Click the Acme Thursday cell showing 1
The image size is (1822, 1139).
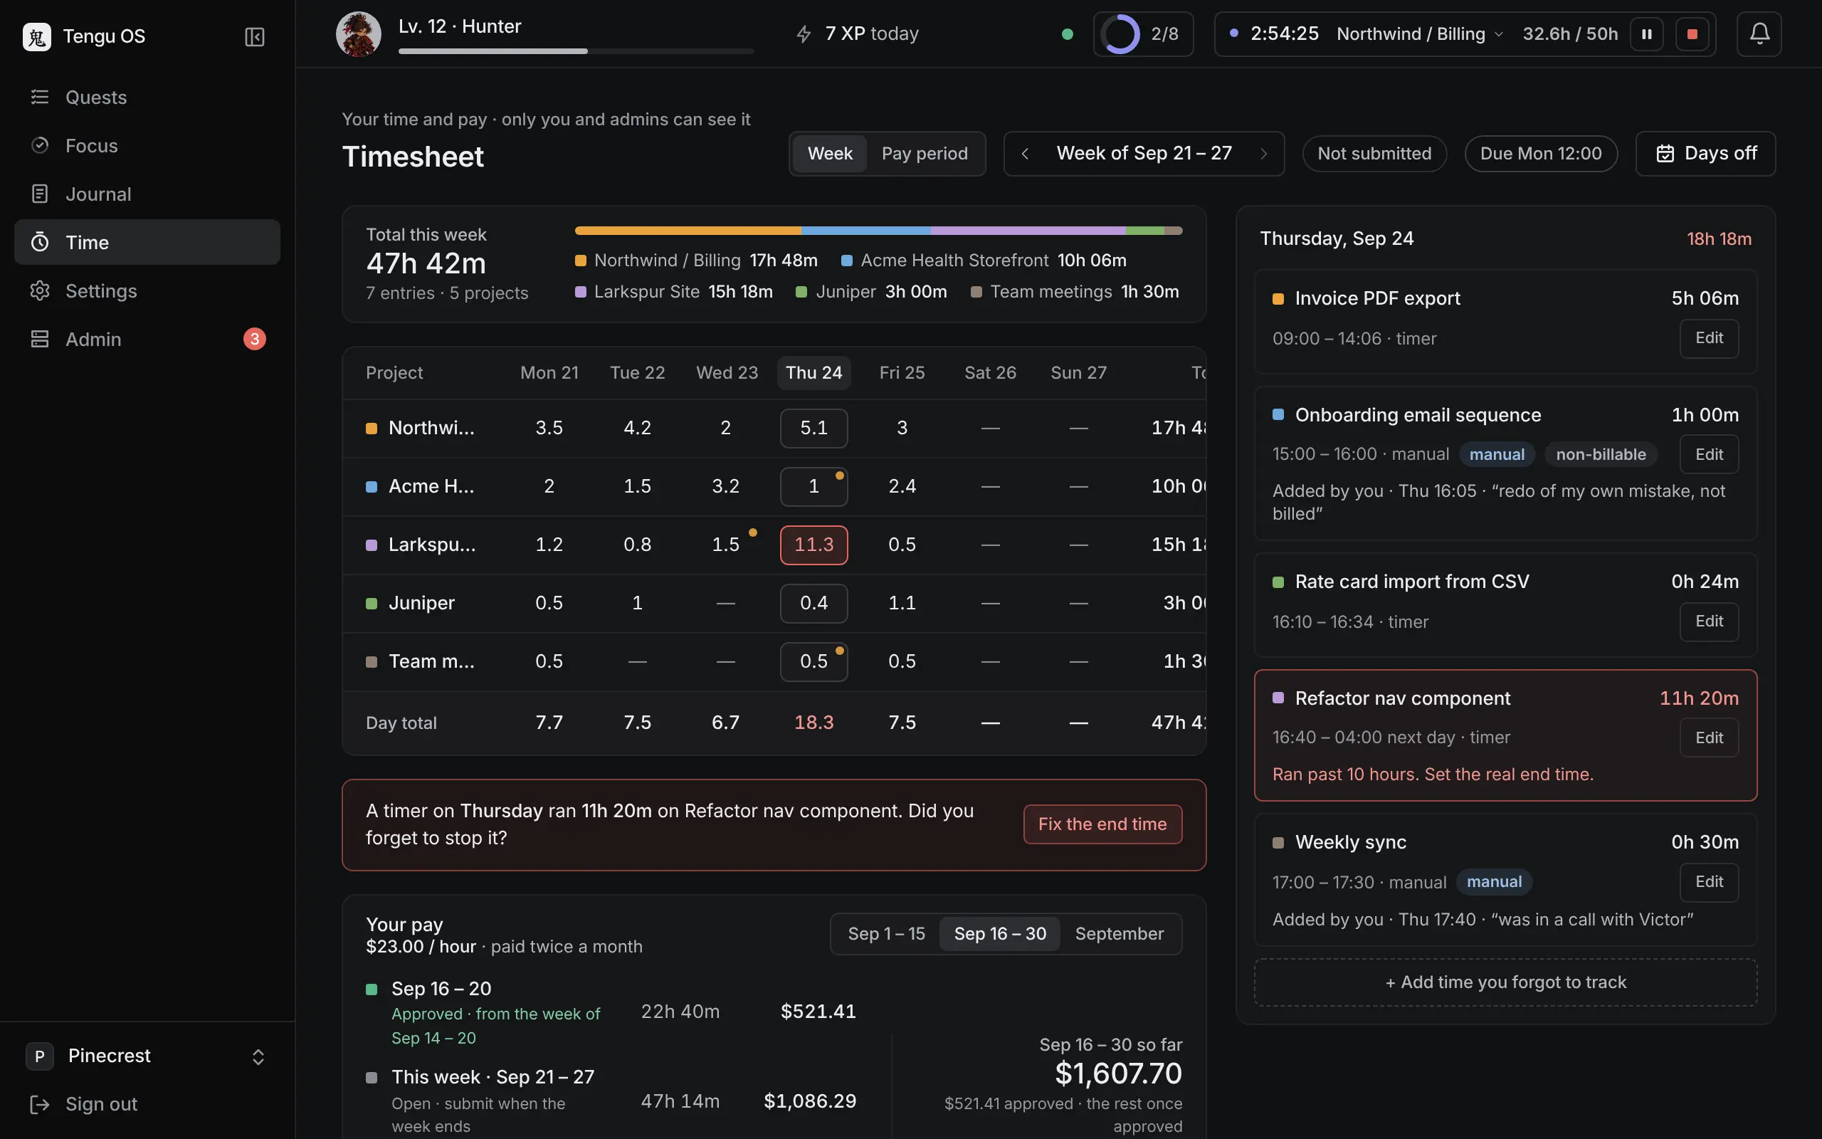[814, 487]
